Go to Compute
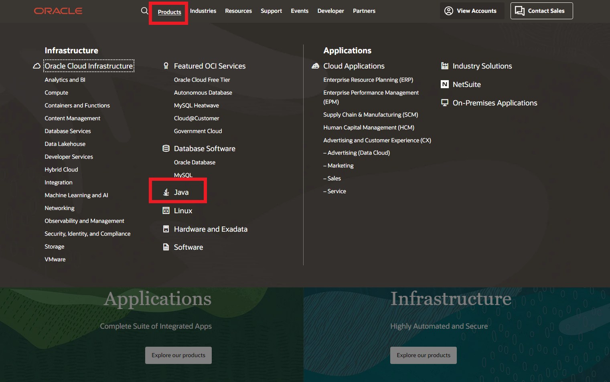The image size is (610, 382). (x=57, y=93)
